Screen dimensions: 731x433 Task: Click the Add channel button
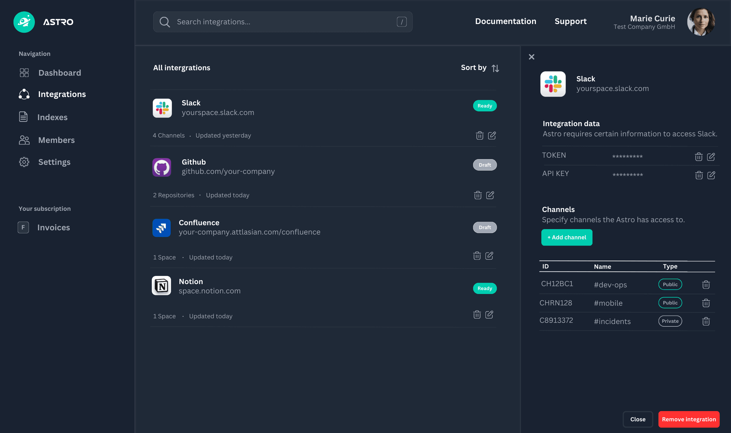pos(567,237)
